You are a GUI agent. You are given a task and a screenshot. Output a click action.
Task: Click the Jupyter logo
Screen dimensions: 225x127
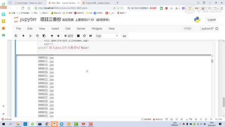(25, 19)
